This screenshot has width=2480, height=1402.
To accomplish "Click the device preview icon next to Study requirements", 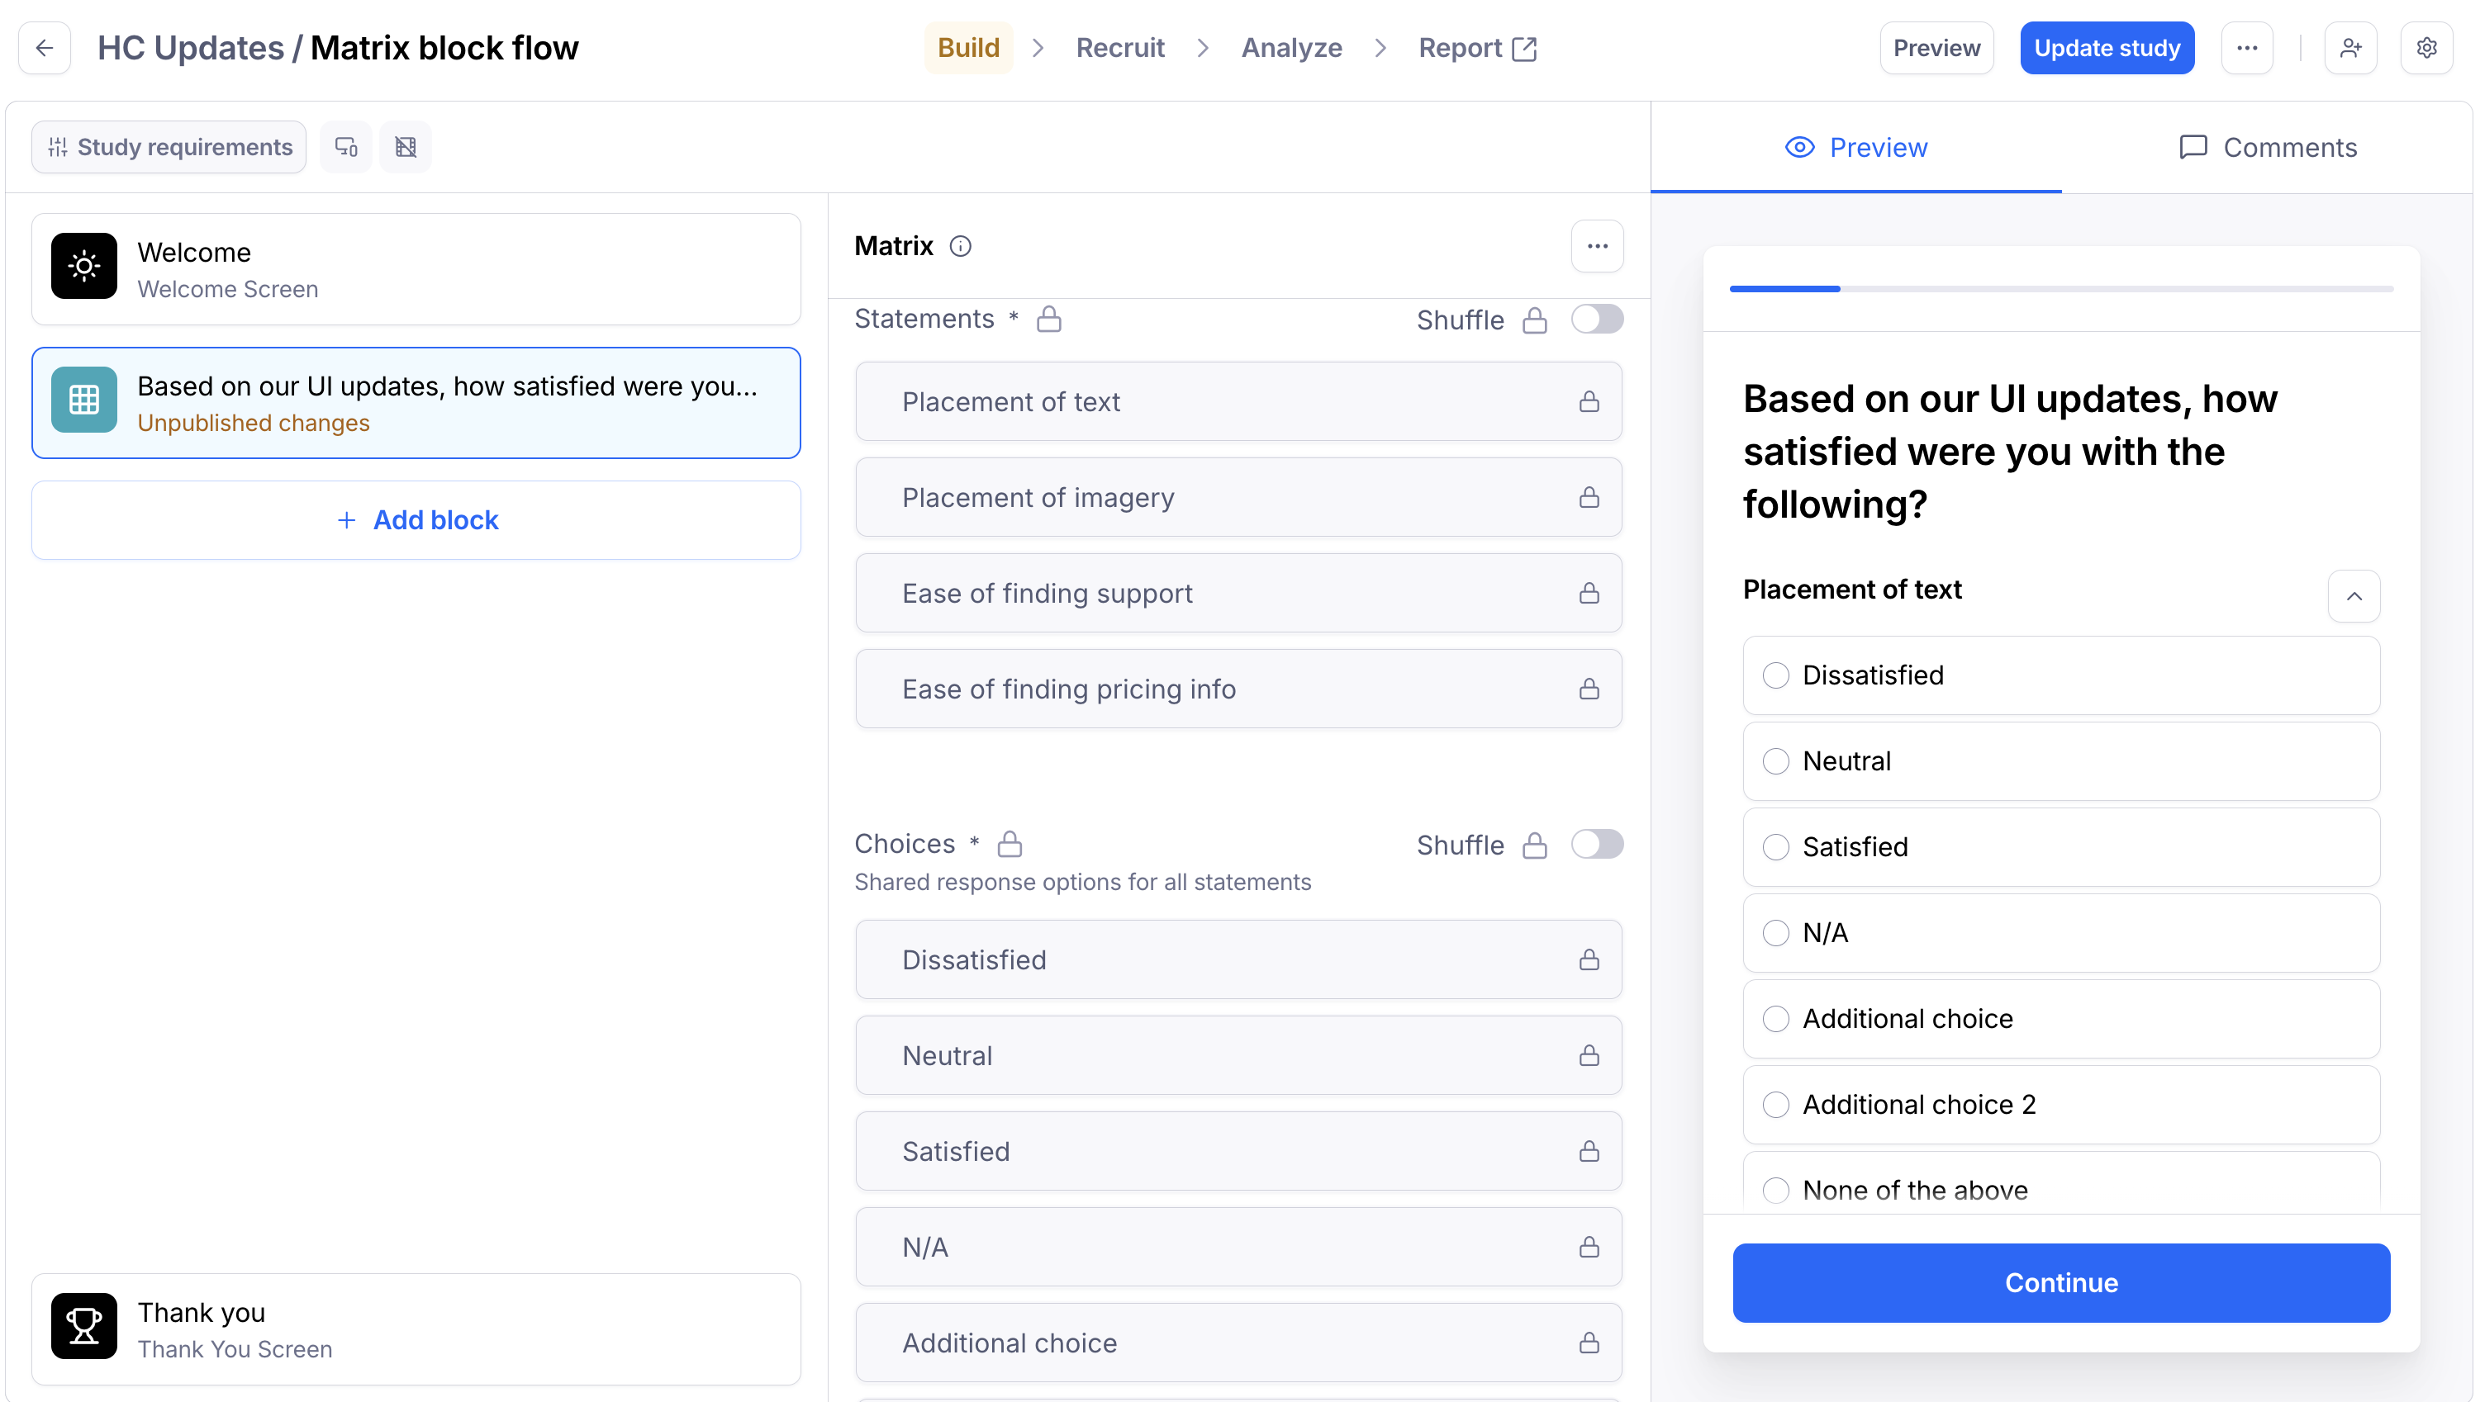I will click(x=346, y=147).
